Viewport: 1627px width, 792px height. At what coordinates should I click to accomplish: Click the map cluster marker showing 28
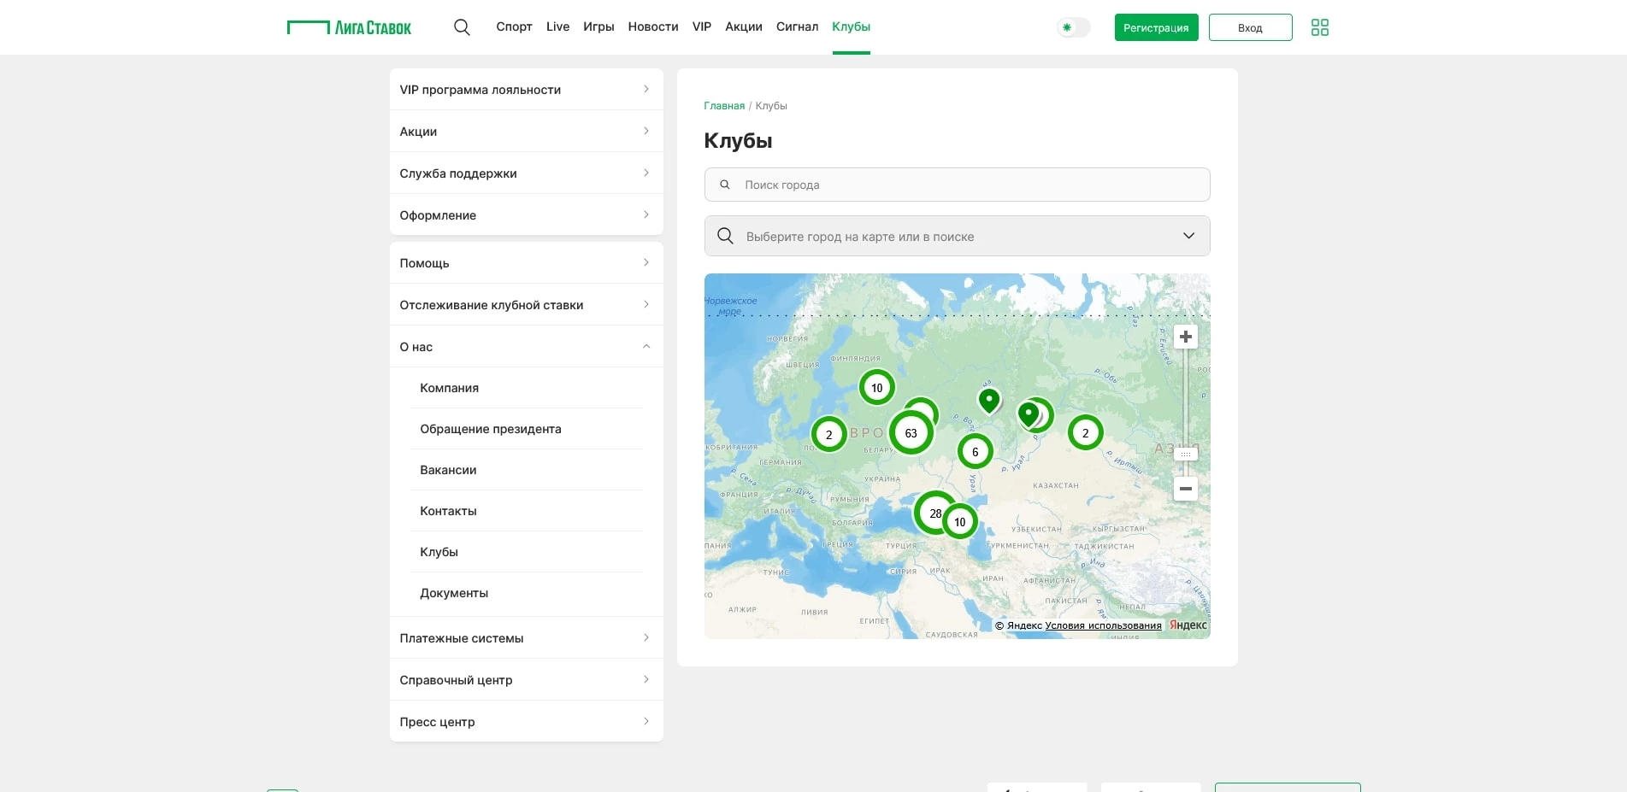(933, 513)
